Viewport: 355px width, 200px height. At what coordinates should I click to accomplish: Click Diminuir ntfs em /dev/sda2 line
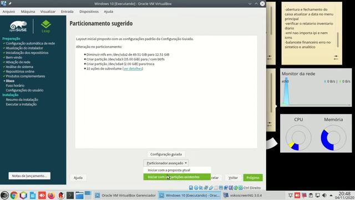pyautogui.click(x=128, y=54)
